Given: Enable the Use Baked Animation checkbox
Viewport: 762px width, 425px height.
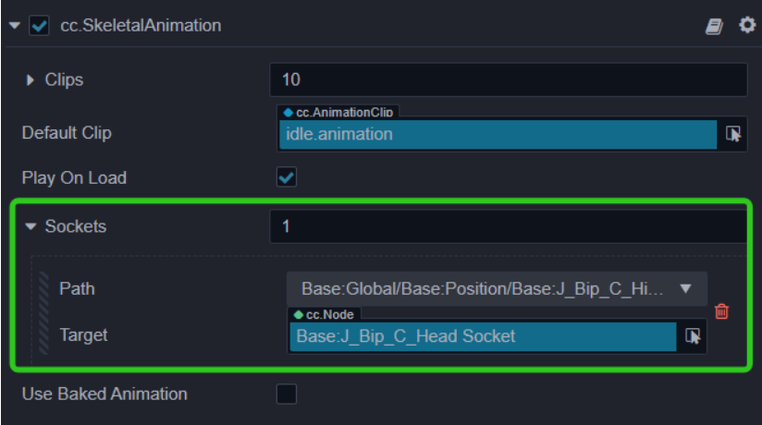Looking at the screenshot, I should click(288, 395).
